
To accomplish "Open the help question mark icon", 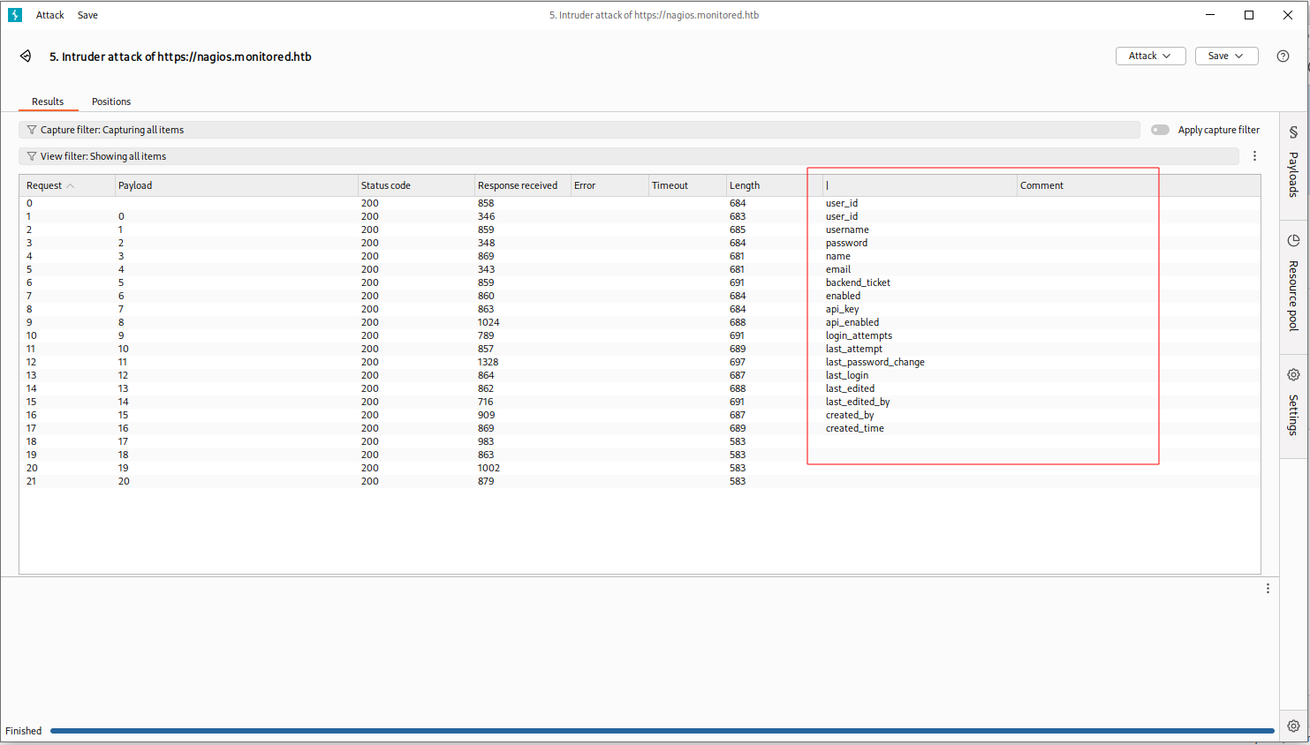I will (1283, 56).
